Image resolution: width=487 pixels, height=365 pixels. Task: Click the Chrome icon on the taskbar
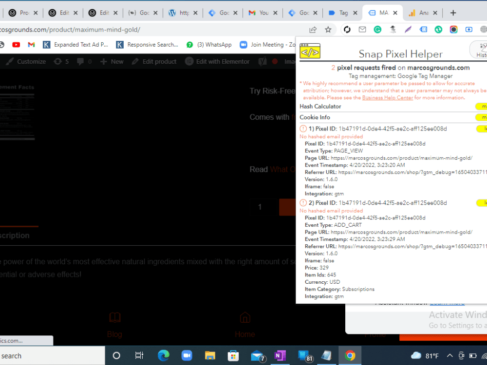point(350,356)
